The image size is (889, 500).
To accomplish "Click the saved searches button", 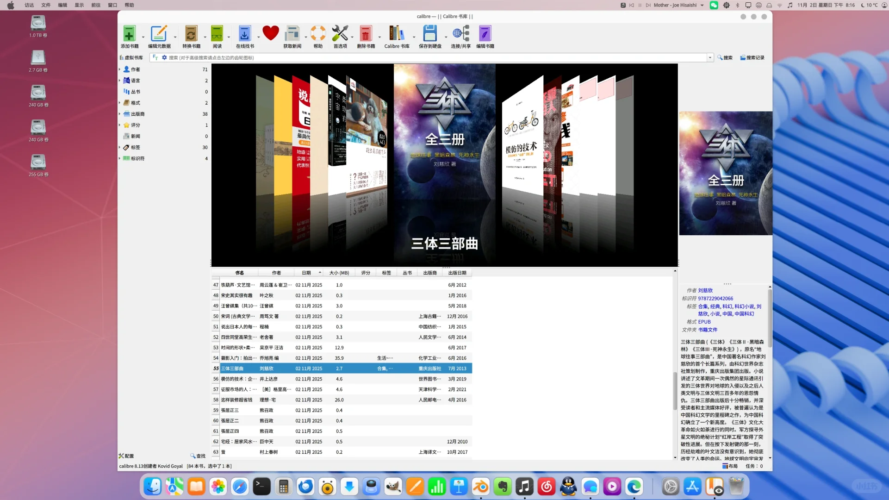I will [752, 58].
